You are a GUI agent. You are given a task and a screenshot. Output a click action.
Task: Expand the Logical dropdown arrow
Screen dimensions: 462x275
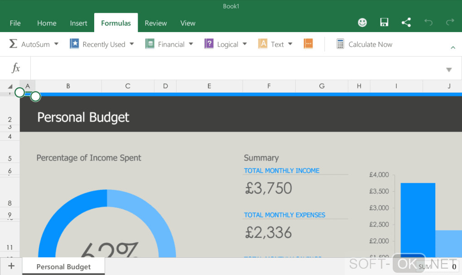[245, 44]
